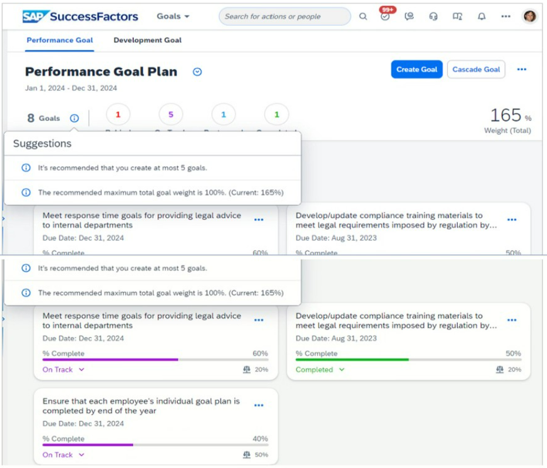
Task: Click the headset support icon
Action: (x=433, y=16)
